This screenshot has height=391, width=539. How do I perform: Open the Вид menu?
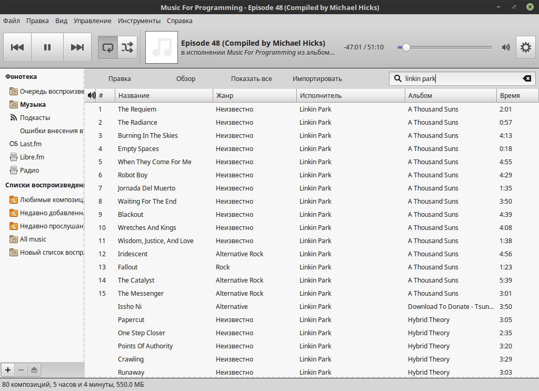(x=61, y=21)
